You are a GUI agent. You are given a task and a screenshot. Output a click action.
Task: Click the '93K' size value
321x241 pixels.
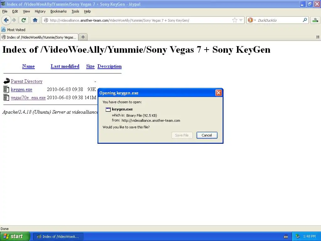pos(92,89)
